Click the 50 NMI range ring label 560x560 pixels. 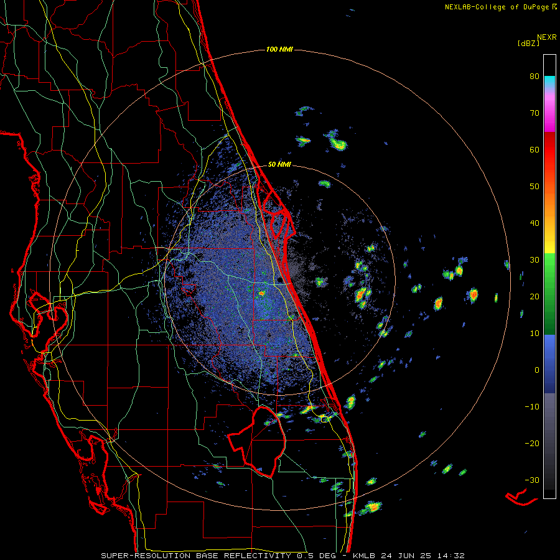(x=279, y=165)
